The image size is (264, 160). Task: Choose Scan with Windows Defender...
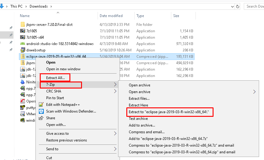(71, 111)
